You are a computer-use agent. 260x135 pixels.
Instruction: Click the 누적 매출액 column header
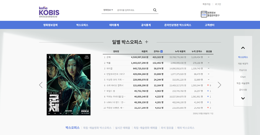(180, 51)
